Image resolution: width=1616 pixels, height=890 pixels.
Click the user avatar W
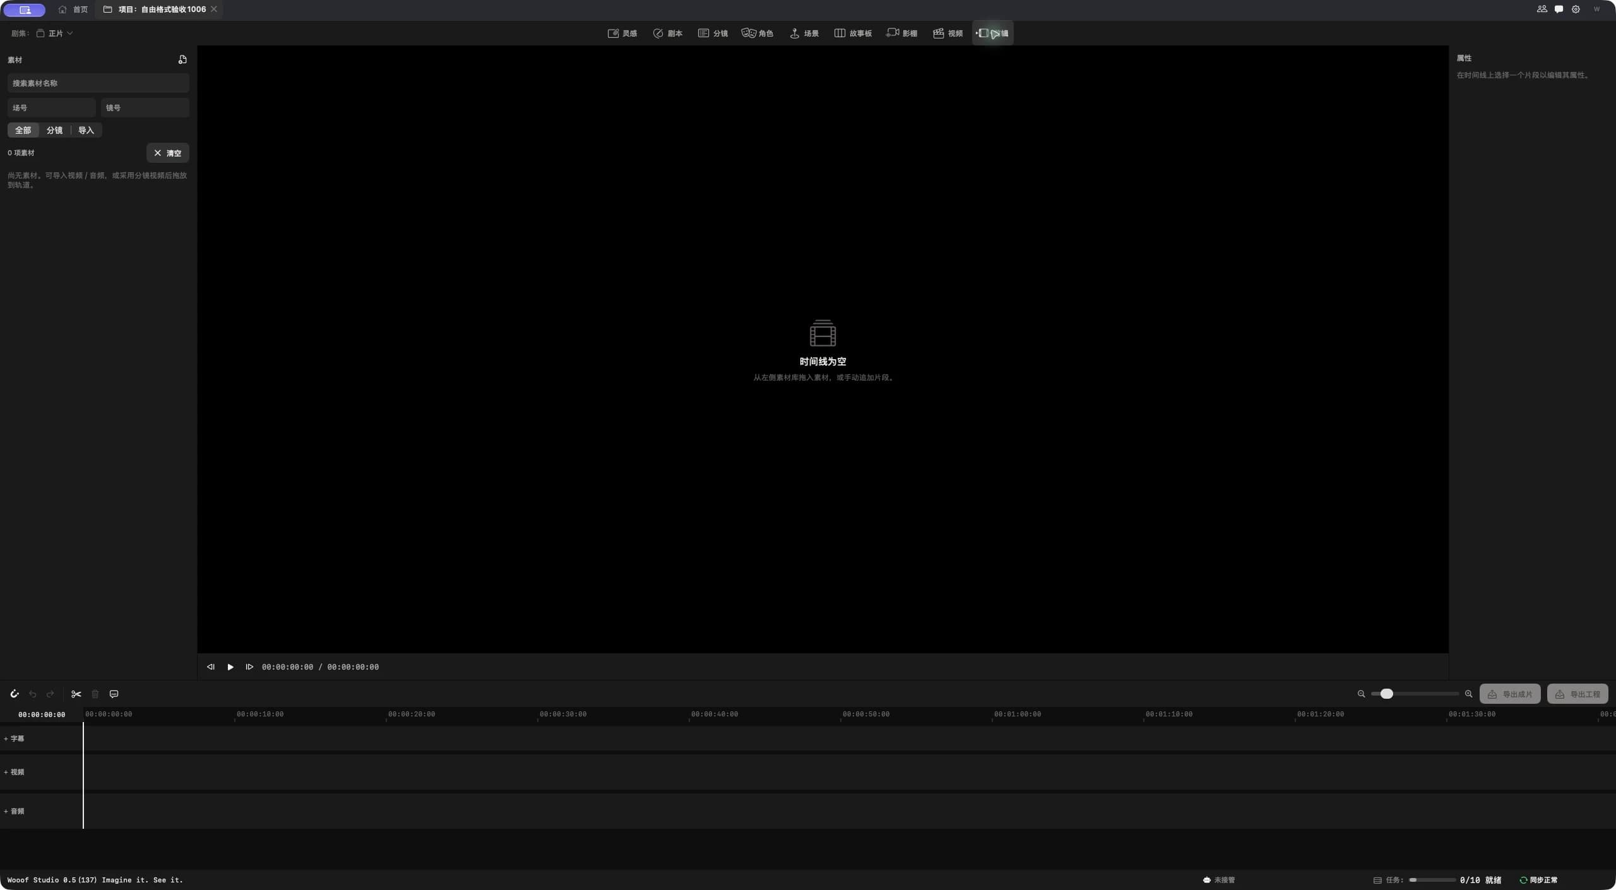point(1596,9)
